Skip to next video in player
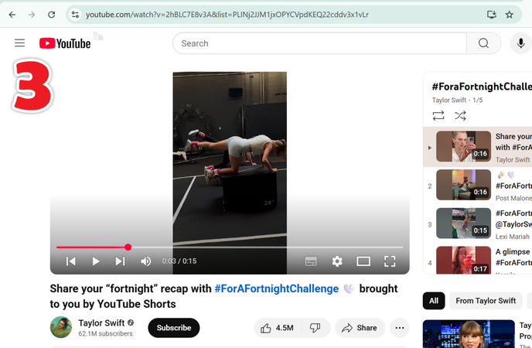The height and width of the screenshot is (348, 532). point(120,261)
